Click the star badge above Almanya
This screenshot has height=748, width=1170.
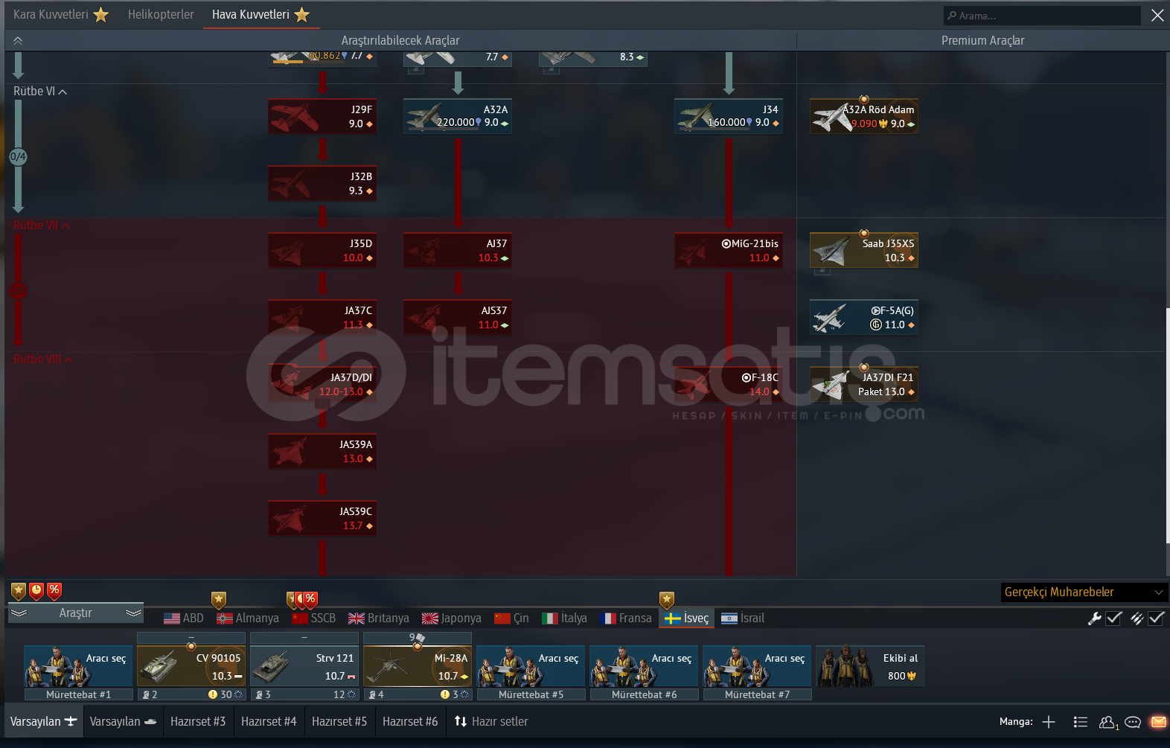[218, 600]
